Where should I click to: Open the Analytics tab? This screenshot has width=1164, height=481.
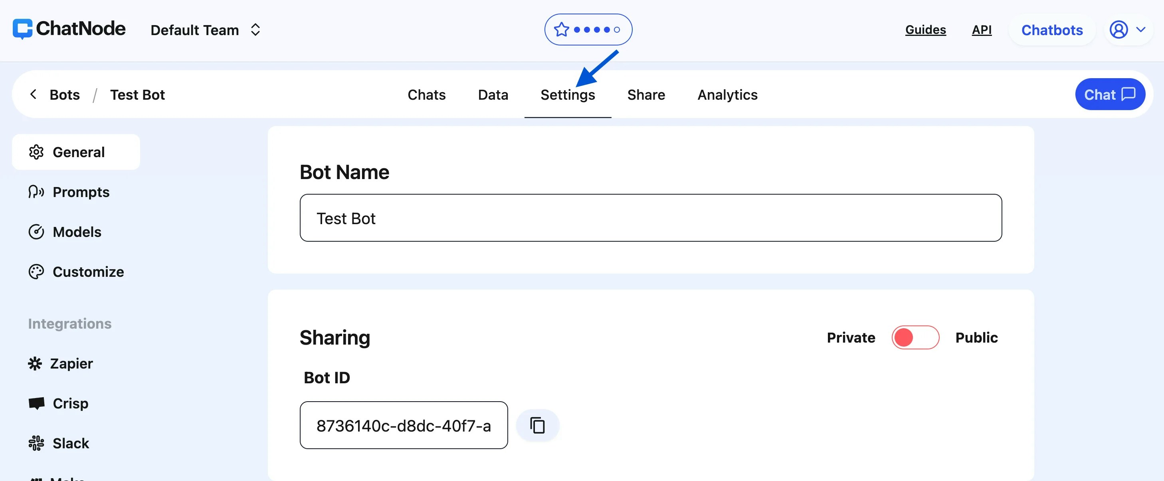point(727,95)
